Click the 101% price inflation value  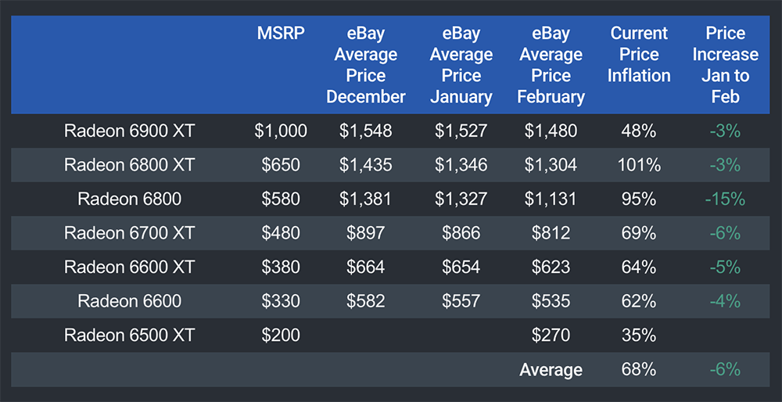pos(639,165)
